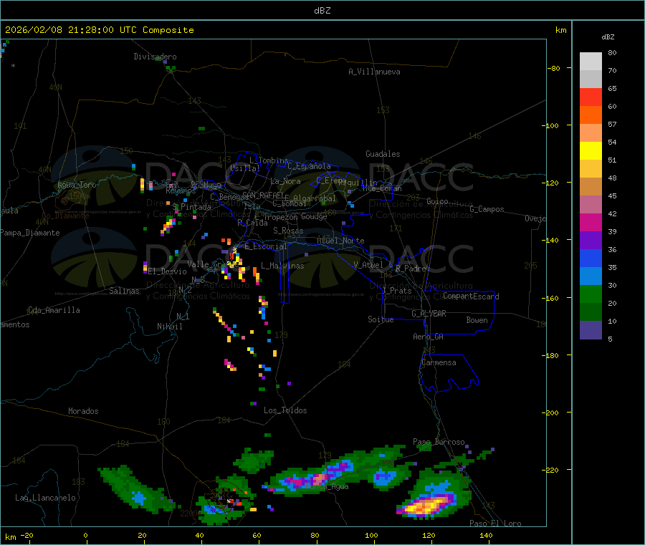The width and height of the screenshot is (645, 545).
Task: Click the Cda_Amarilla map label
Action: (x=54, y=310)
